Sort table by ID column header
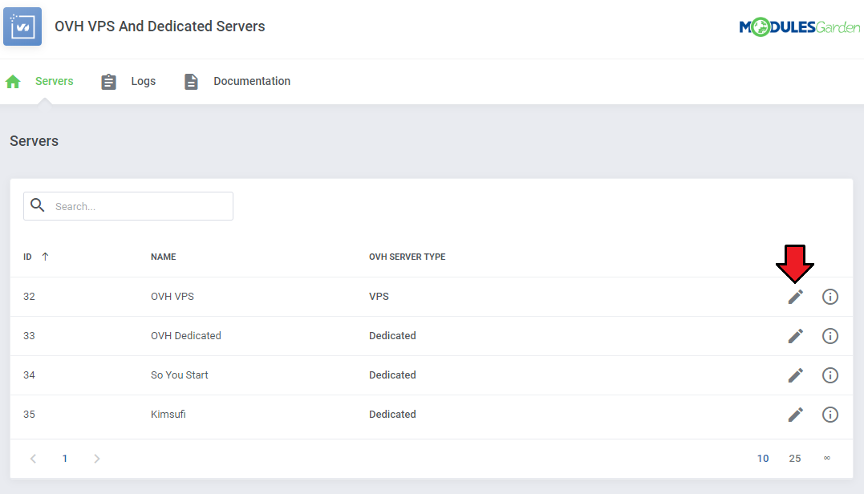Screen dimensions: 864x494 27,257
